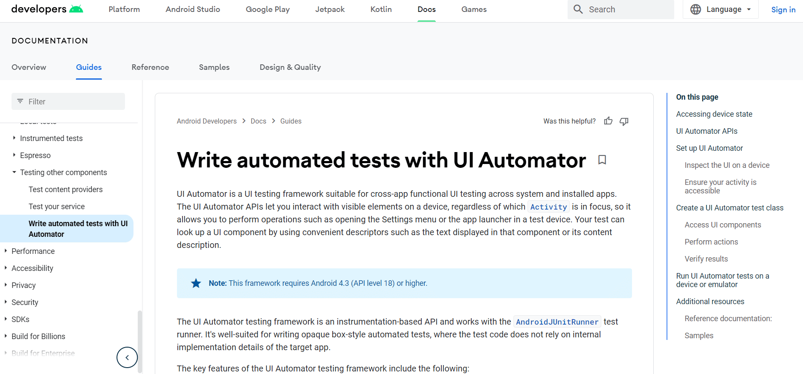Open the Android Studio menu
The width and height of the screenshot is (803, 374).
(x=193, y=9)
